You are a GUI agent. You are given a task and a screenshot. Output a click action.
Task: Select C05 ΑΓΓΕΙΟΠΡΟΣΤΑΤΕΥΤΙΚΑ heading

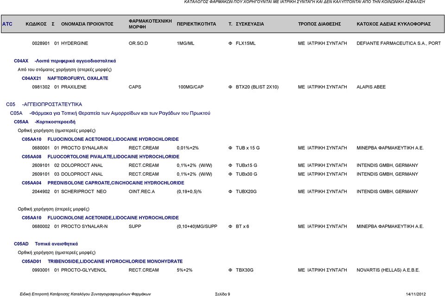click(x=44, y=104)
